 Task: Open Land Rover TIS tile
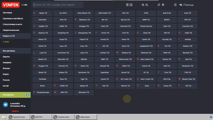[x=63, y=53]
